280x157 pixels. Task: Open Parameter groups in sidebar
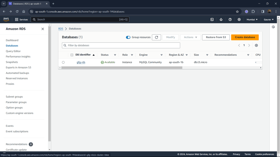tap(16, 102)
